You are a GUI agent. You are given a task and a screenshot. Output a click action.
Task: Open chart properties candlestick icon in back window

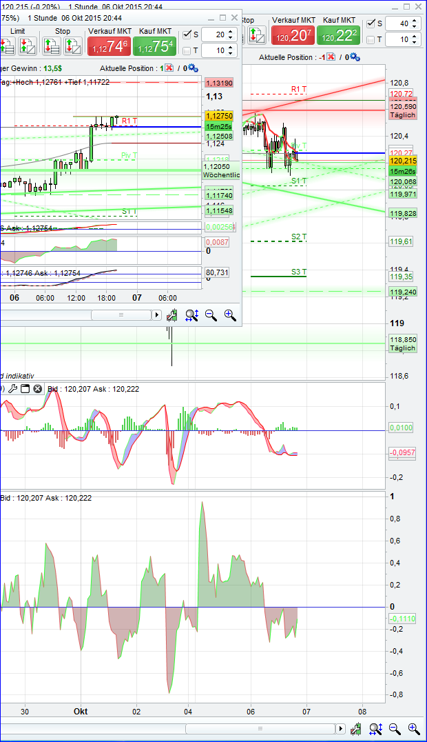point(355,729)
